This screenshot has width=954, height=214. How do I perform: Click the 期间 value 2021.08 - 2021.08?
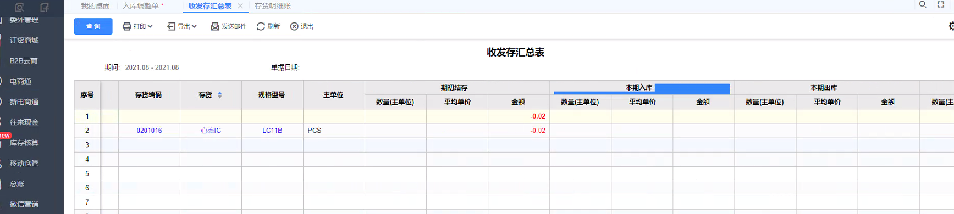[x=152, y=67]
